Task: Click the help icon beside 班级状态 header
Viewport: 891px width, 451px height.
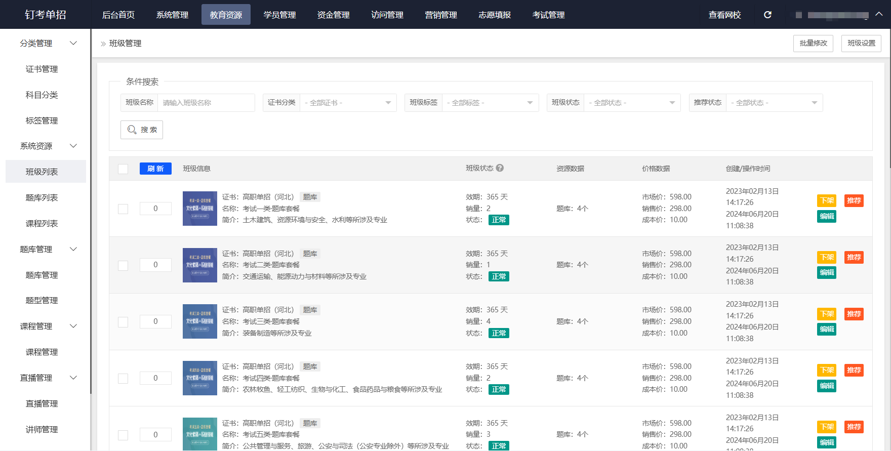Action: coord(500,168)
